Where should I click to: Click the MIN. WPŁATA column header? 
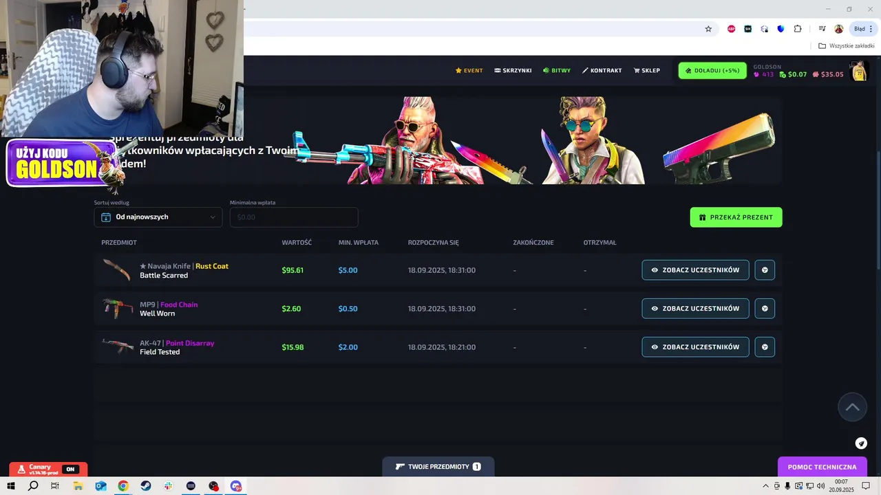(x=359, y=243)
